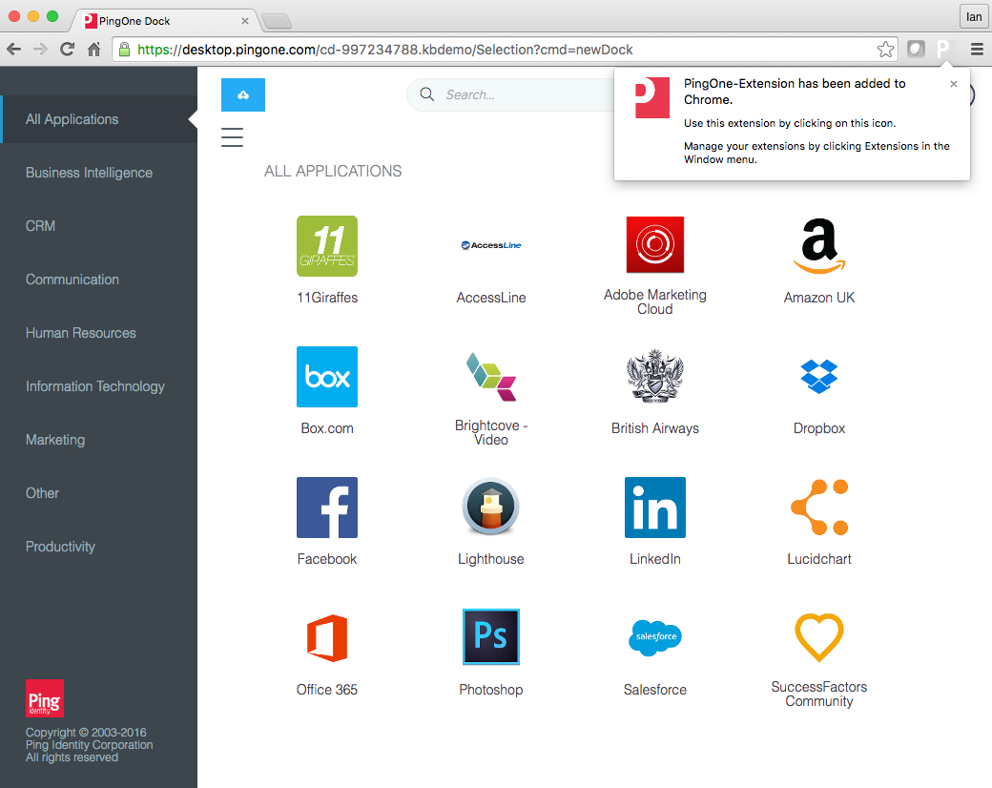Toggle the bookmark star in the address bar

(x=885, y=49)
